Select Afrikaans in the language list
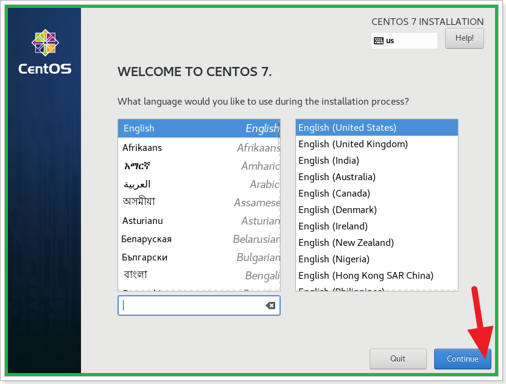The width and height of the screenshot is (506, 384). [199, 148]
